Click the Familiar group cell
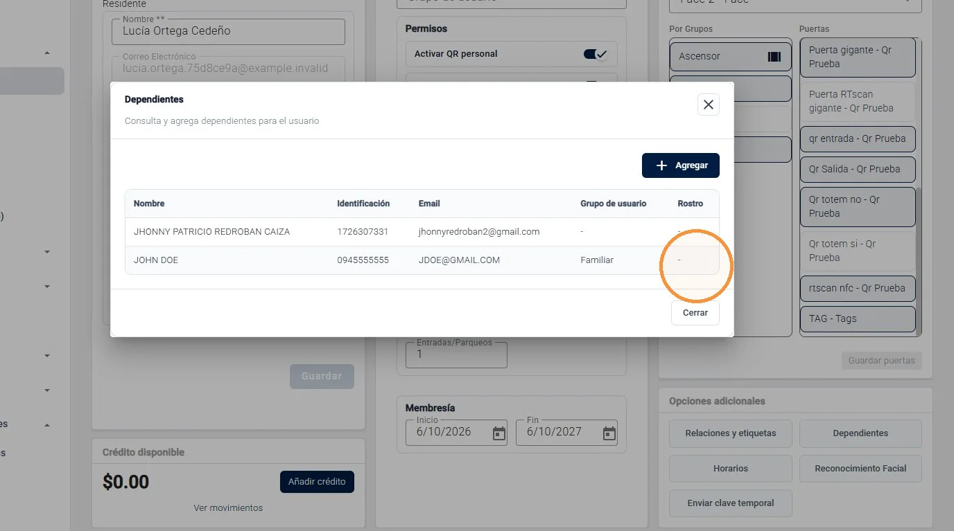The image size is (954, 531). click(597, 260)
